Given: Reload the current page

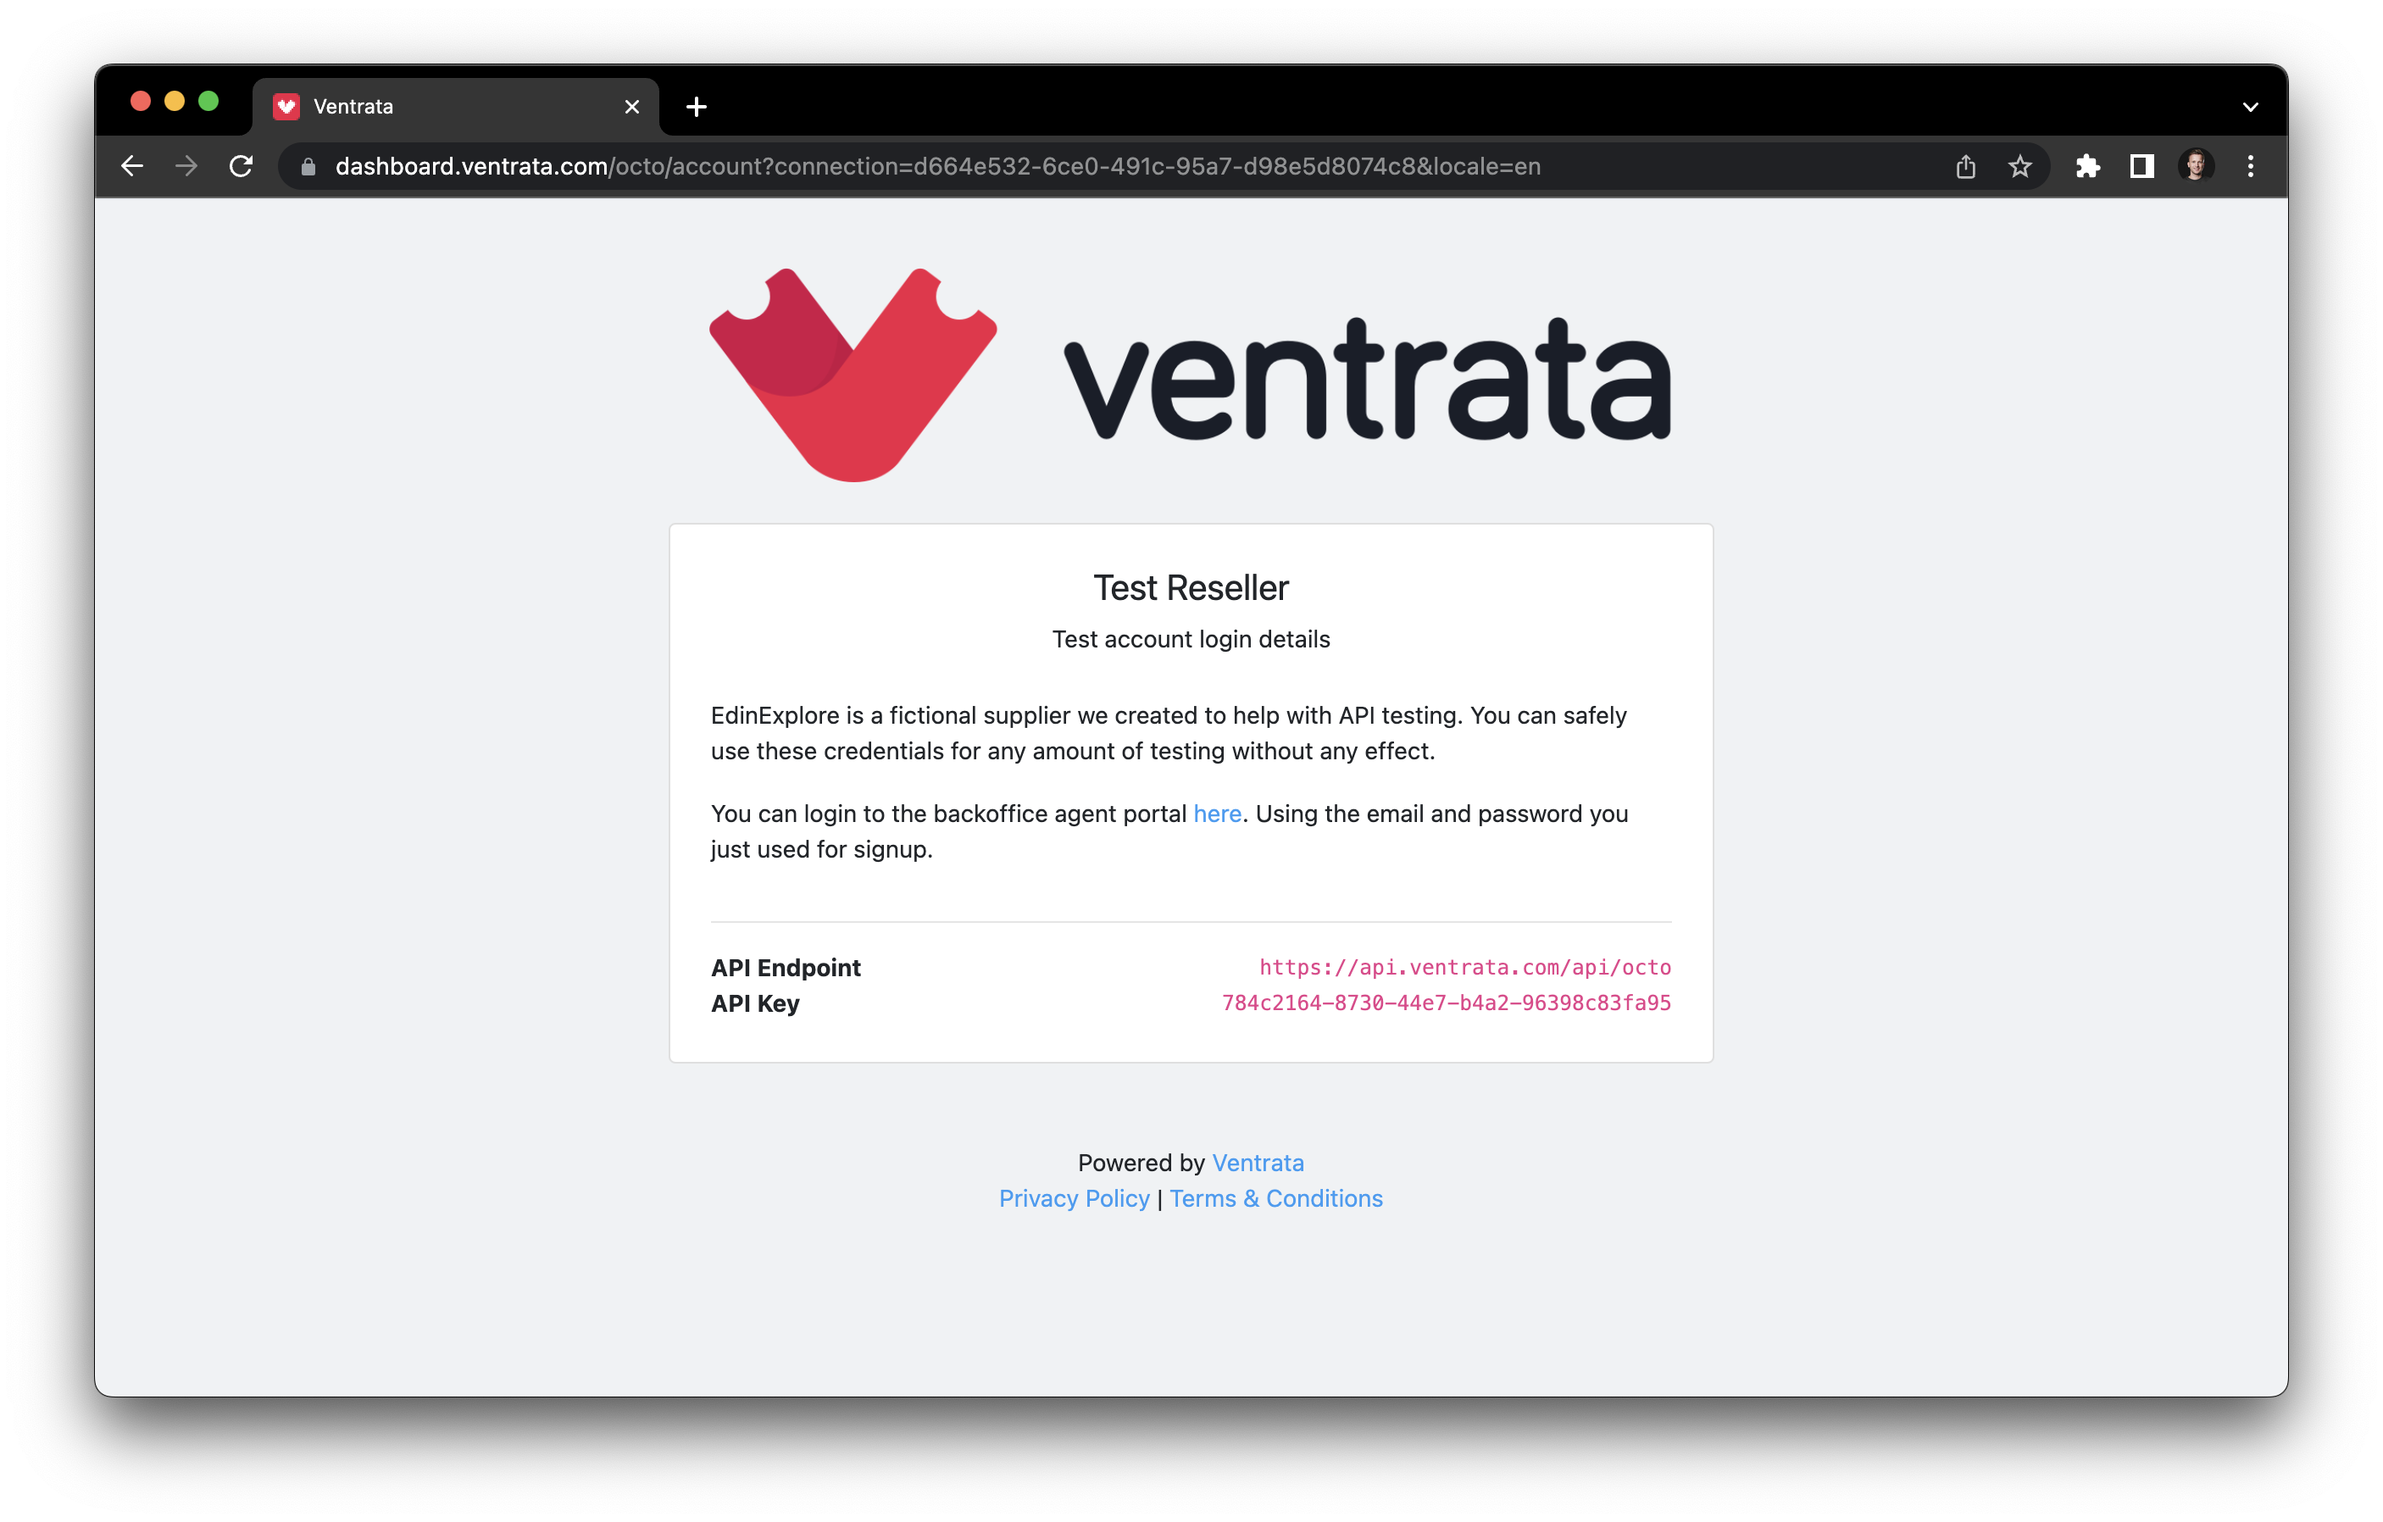Looking at the screenshot, I should pos(242,166).
